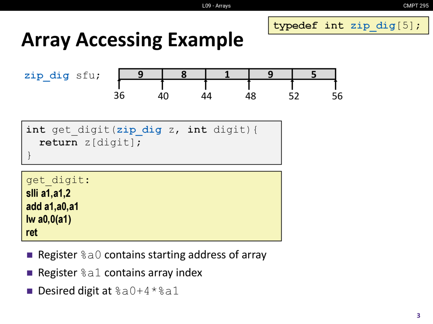Viewport: 433px width, 324px height.
Task: Click the "Desired digit at %a0+4*%a1" bullet
Action: (x=108, y=291)
